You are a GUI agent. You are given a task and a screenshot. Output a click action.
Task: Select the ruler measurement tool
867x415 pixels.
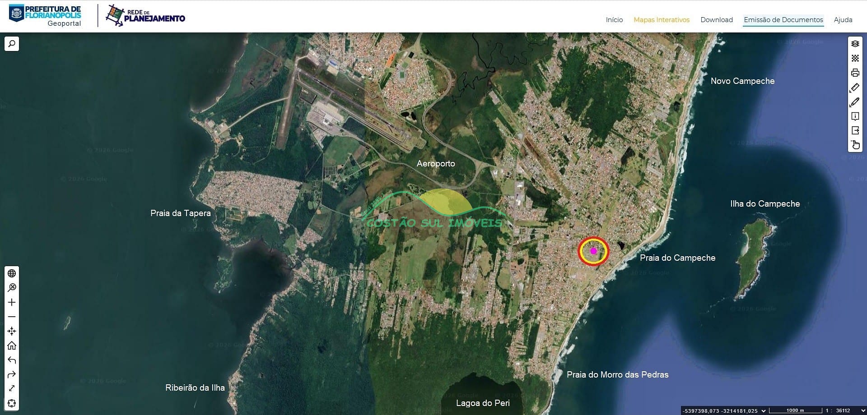(x=855, y=88)
